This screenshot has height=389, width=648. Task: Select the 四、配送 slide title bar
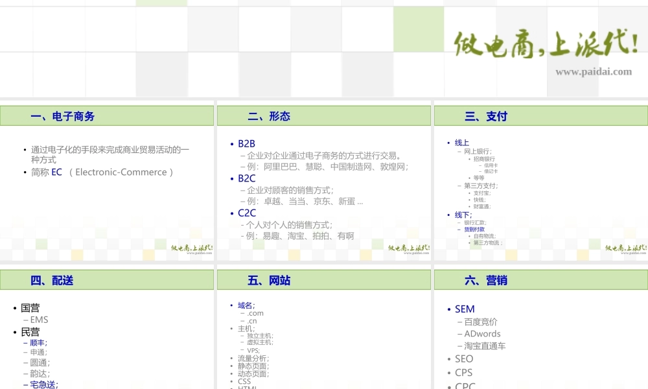coord(107,279)
